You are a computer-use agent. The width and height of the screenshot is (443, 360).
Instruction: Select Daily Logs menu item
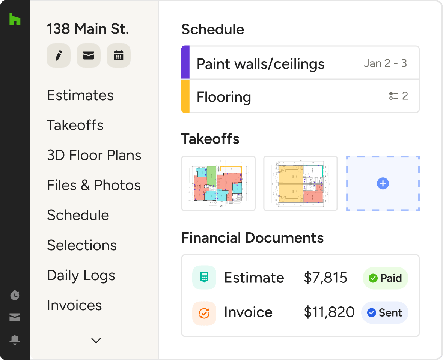point(81,275)
